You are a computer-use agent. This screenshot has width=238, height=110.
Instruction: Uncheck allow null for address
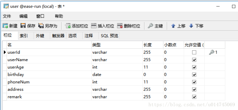tap(194, 90)
